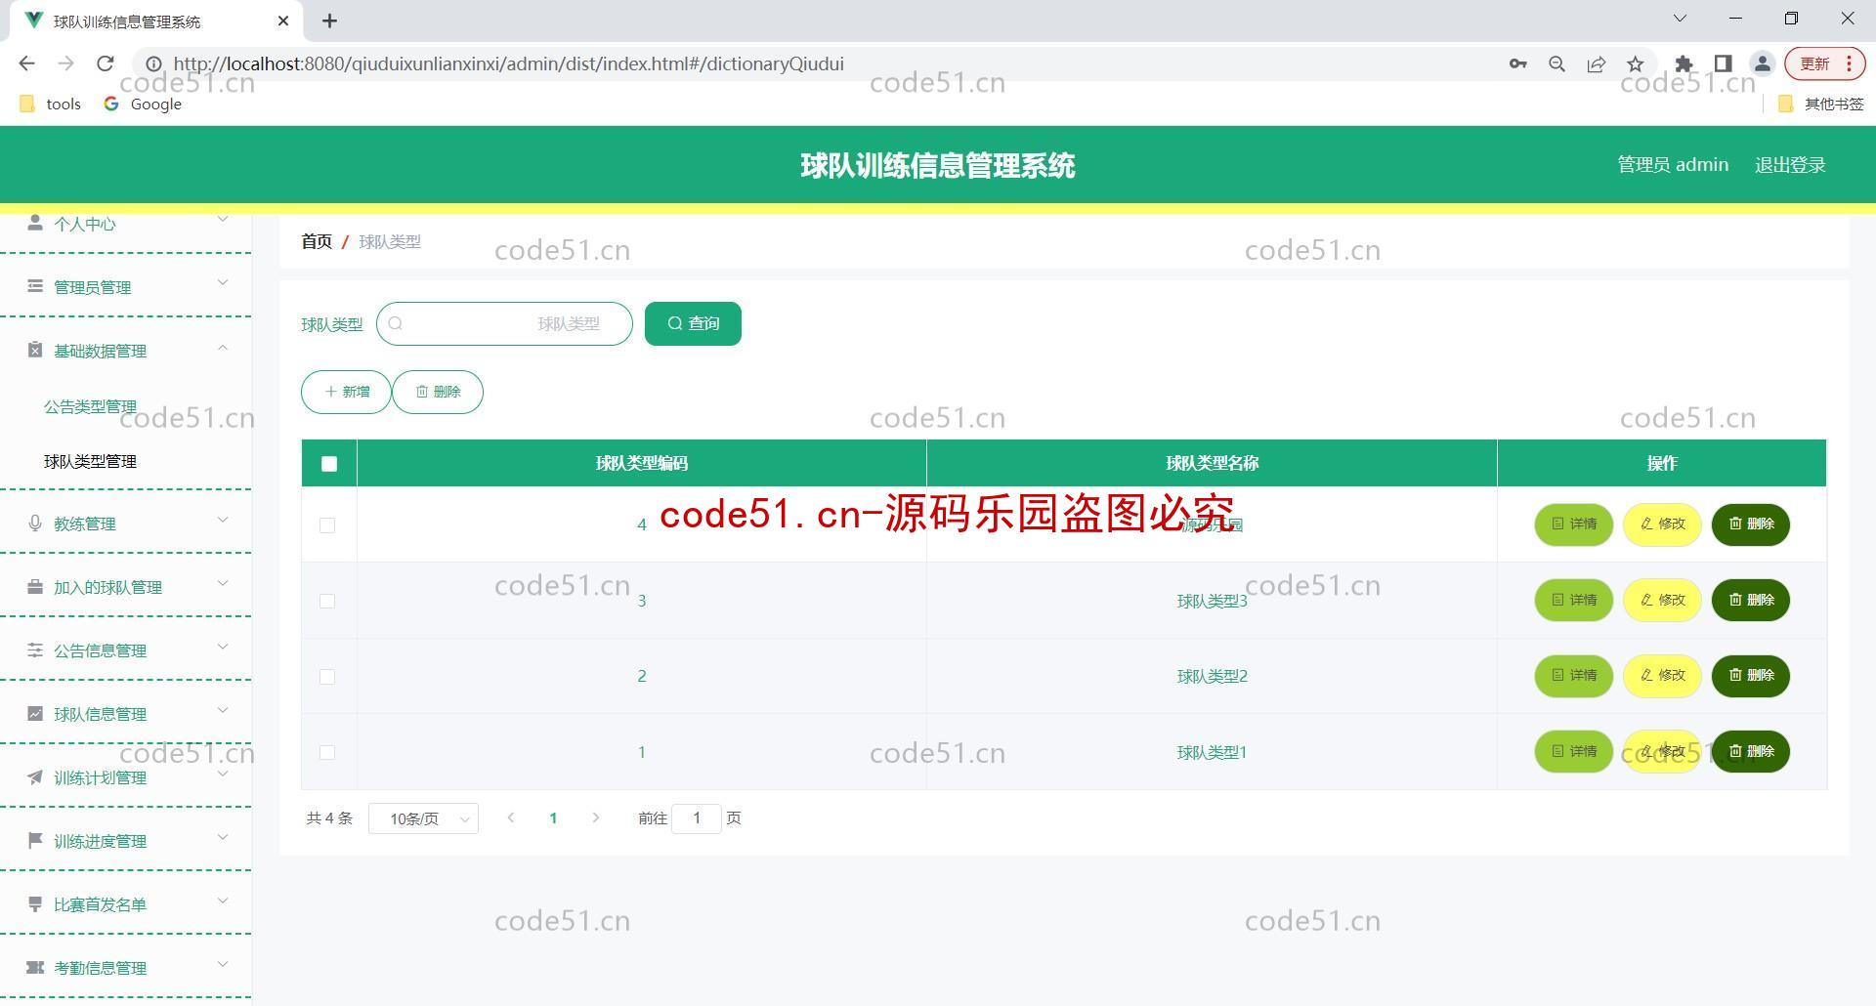
Task: Toggle the browser side panel icon
Action: tap(1724, 63)
